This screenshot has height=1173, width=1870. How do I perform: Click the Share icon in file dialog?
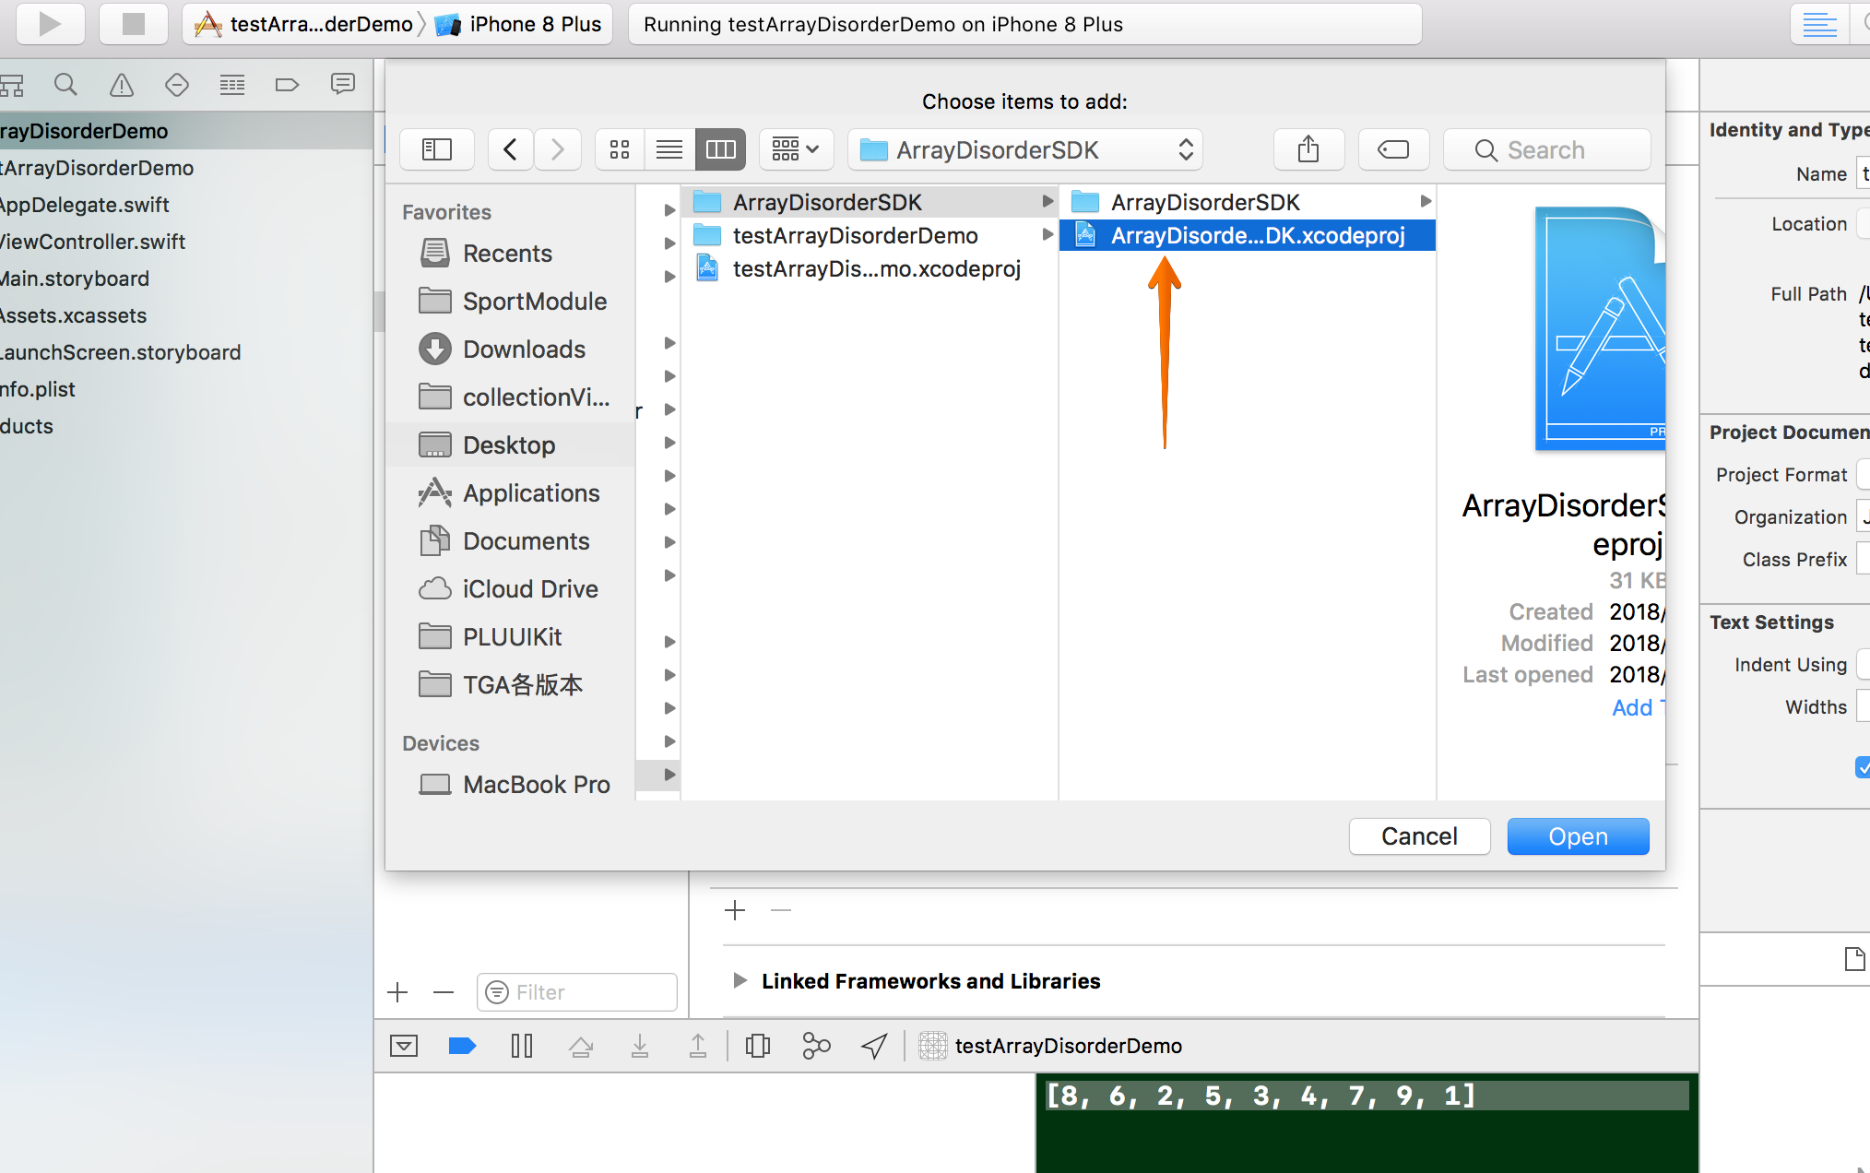click(1308, 149)
